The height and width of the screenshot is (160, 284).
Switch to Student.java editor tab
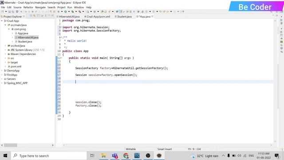tap(123, 16)
